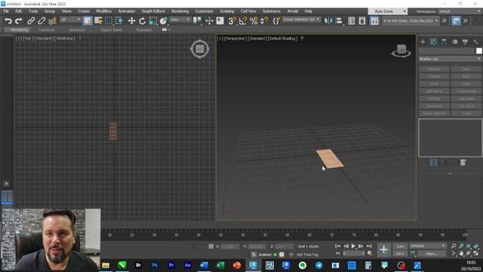Open the Select by Name dialog

tap(98, 21)
